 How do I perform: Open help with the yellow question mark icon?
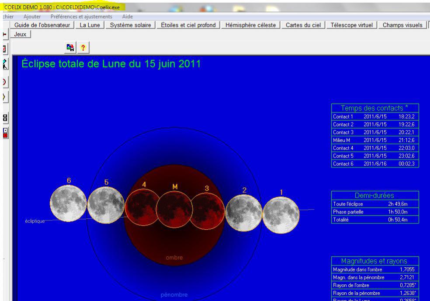[x=83, y=48]
